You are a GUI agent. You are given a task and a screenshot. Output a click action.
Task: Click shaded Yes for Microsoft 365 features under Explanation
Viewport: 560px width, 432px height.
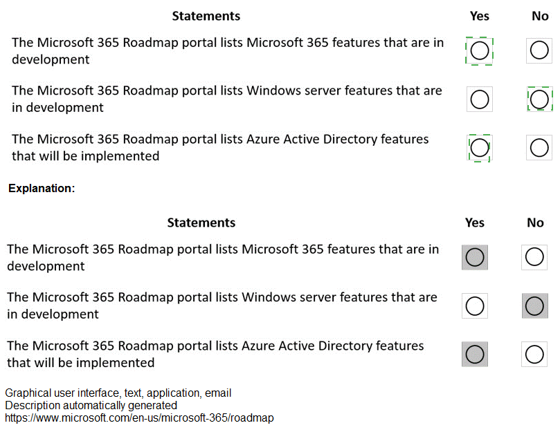click(x=475, y=257)
